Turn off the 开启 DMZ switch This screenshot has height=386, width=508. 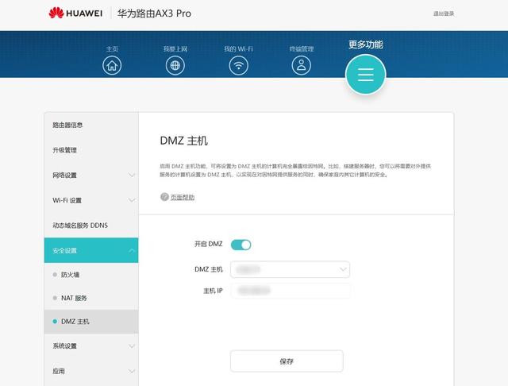point(241,245)
